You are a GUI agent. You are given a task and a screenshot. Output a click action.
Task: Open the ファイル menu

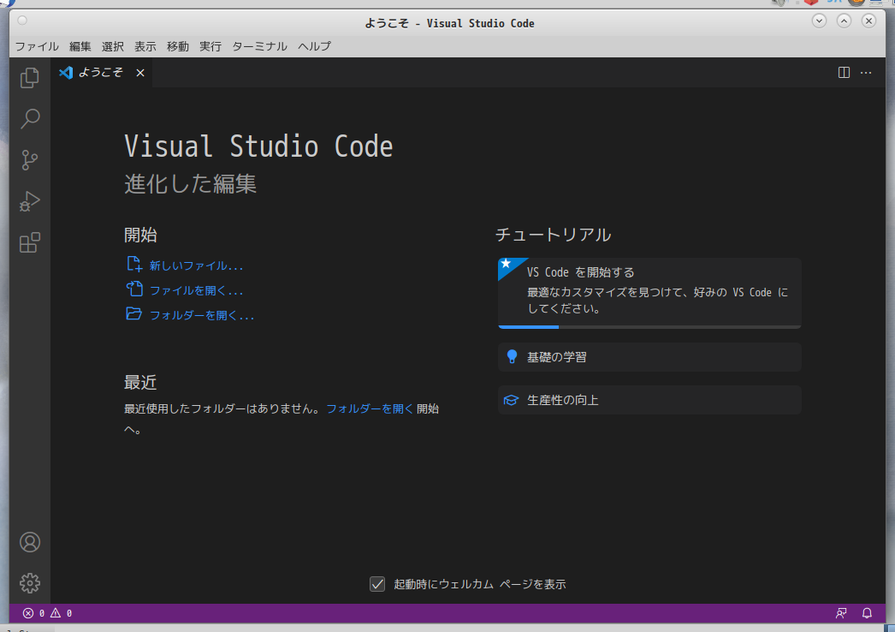coord(37,46)
